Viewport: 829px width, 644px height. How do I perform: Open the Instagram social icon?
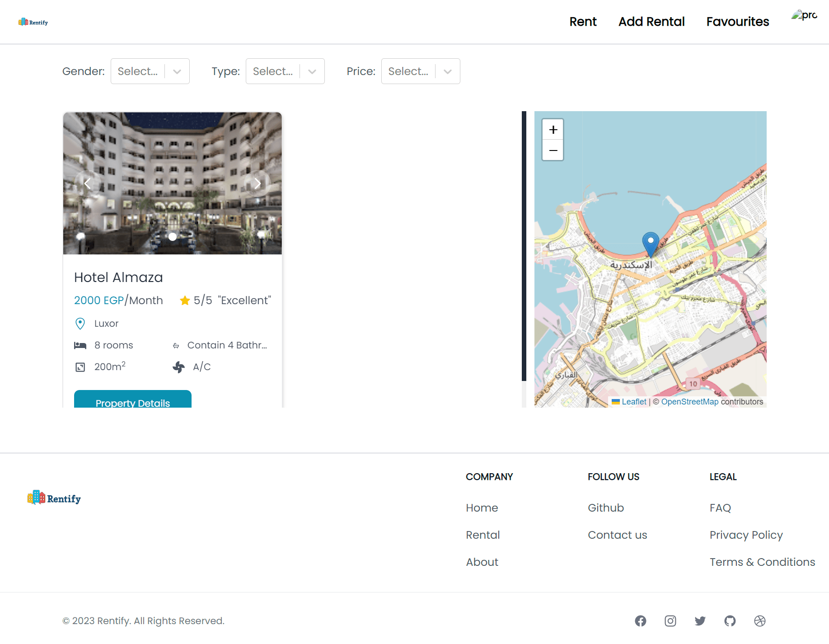[x=670, y=621]
